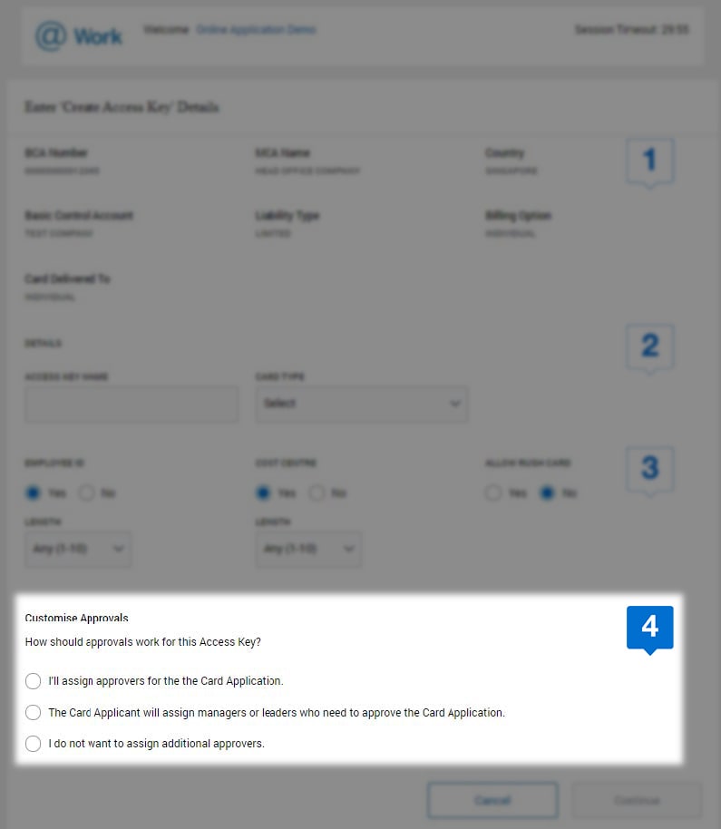721x829 pixels.
Task: Click the Cancel button
Action: 492,800
